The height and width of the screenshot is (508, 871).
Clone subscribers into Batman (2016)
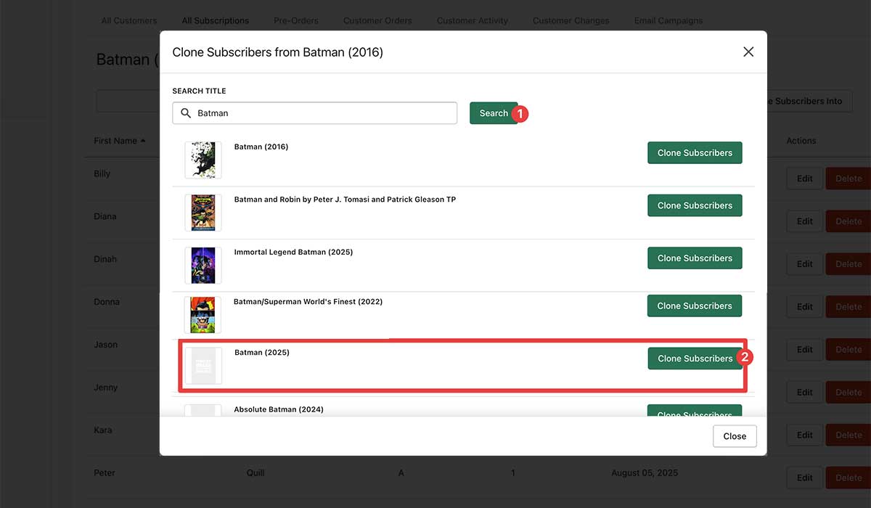[x=695, y=153]
